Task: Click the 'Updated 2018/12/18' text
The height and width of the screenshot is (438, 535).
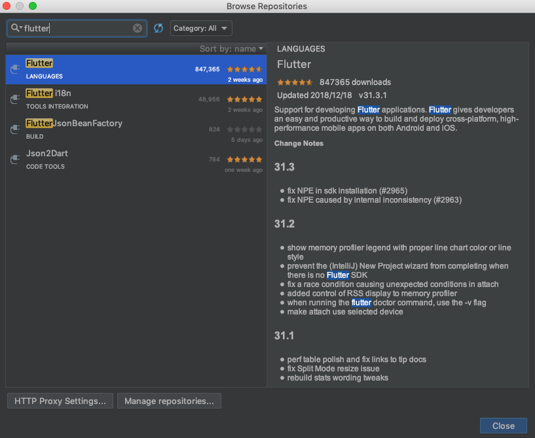Action: (314, 95)
